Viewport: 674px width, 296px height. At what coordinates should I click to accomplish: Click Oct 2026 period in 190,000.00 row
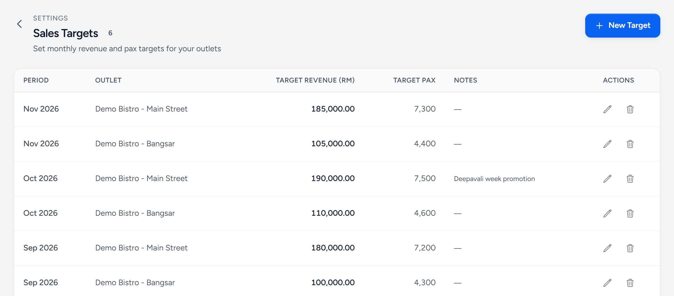40,178
